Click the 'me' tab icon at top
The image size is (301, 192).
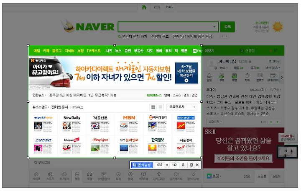tap(169, 7)
